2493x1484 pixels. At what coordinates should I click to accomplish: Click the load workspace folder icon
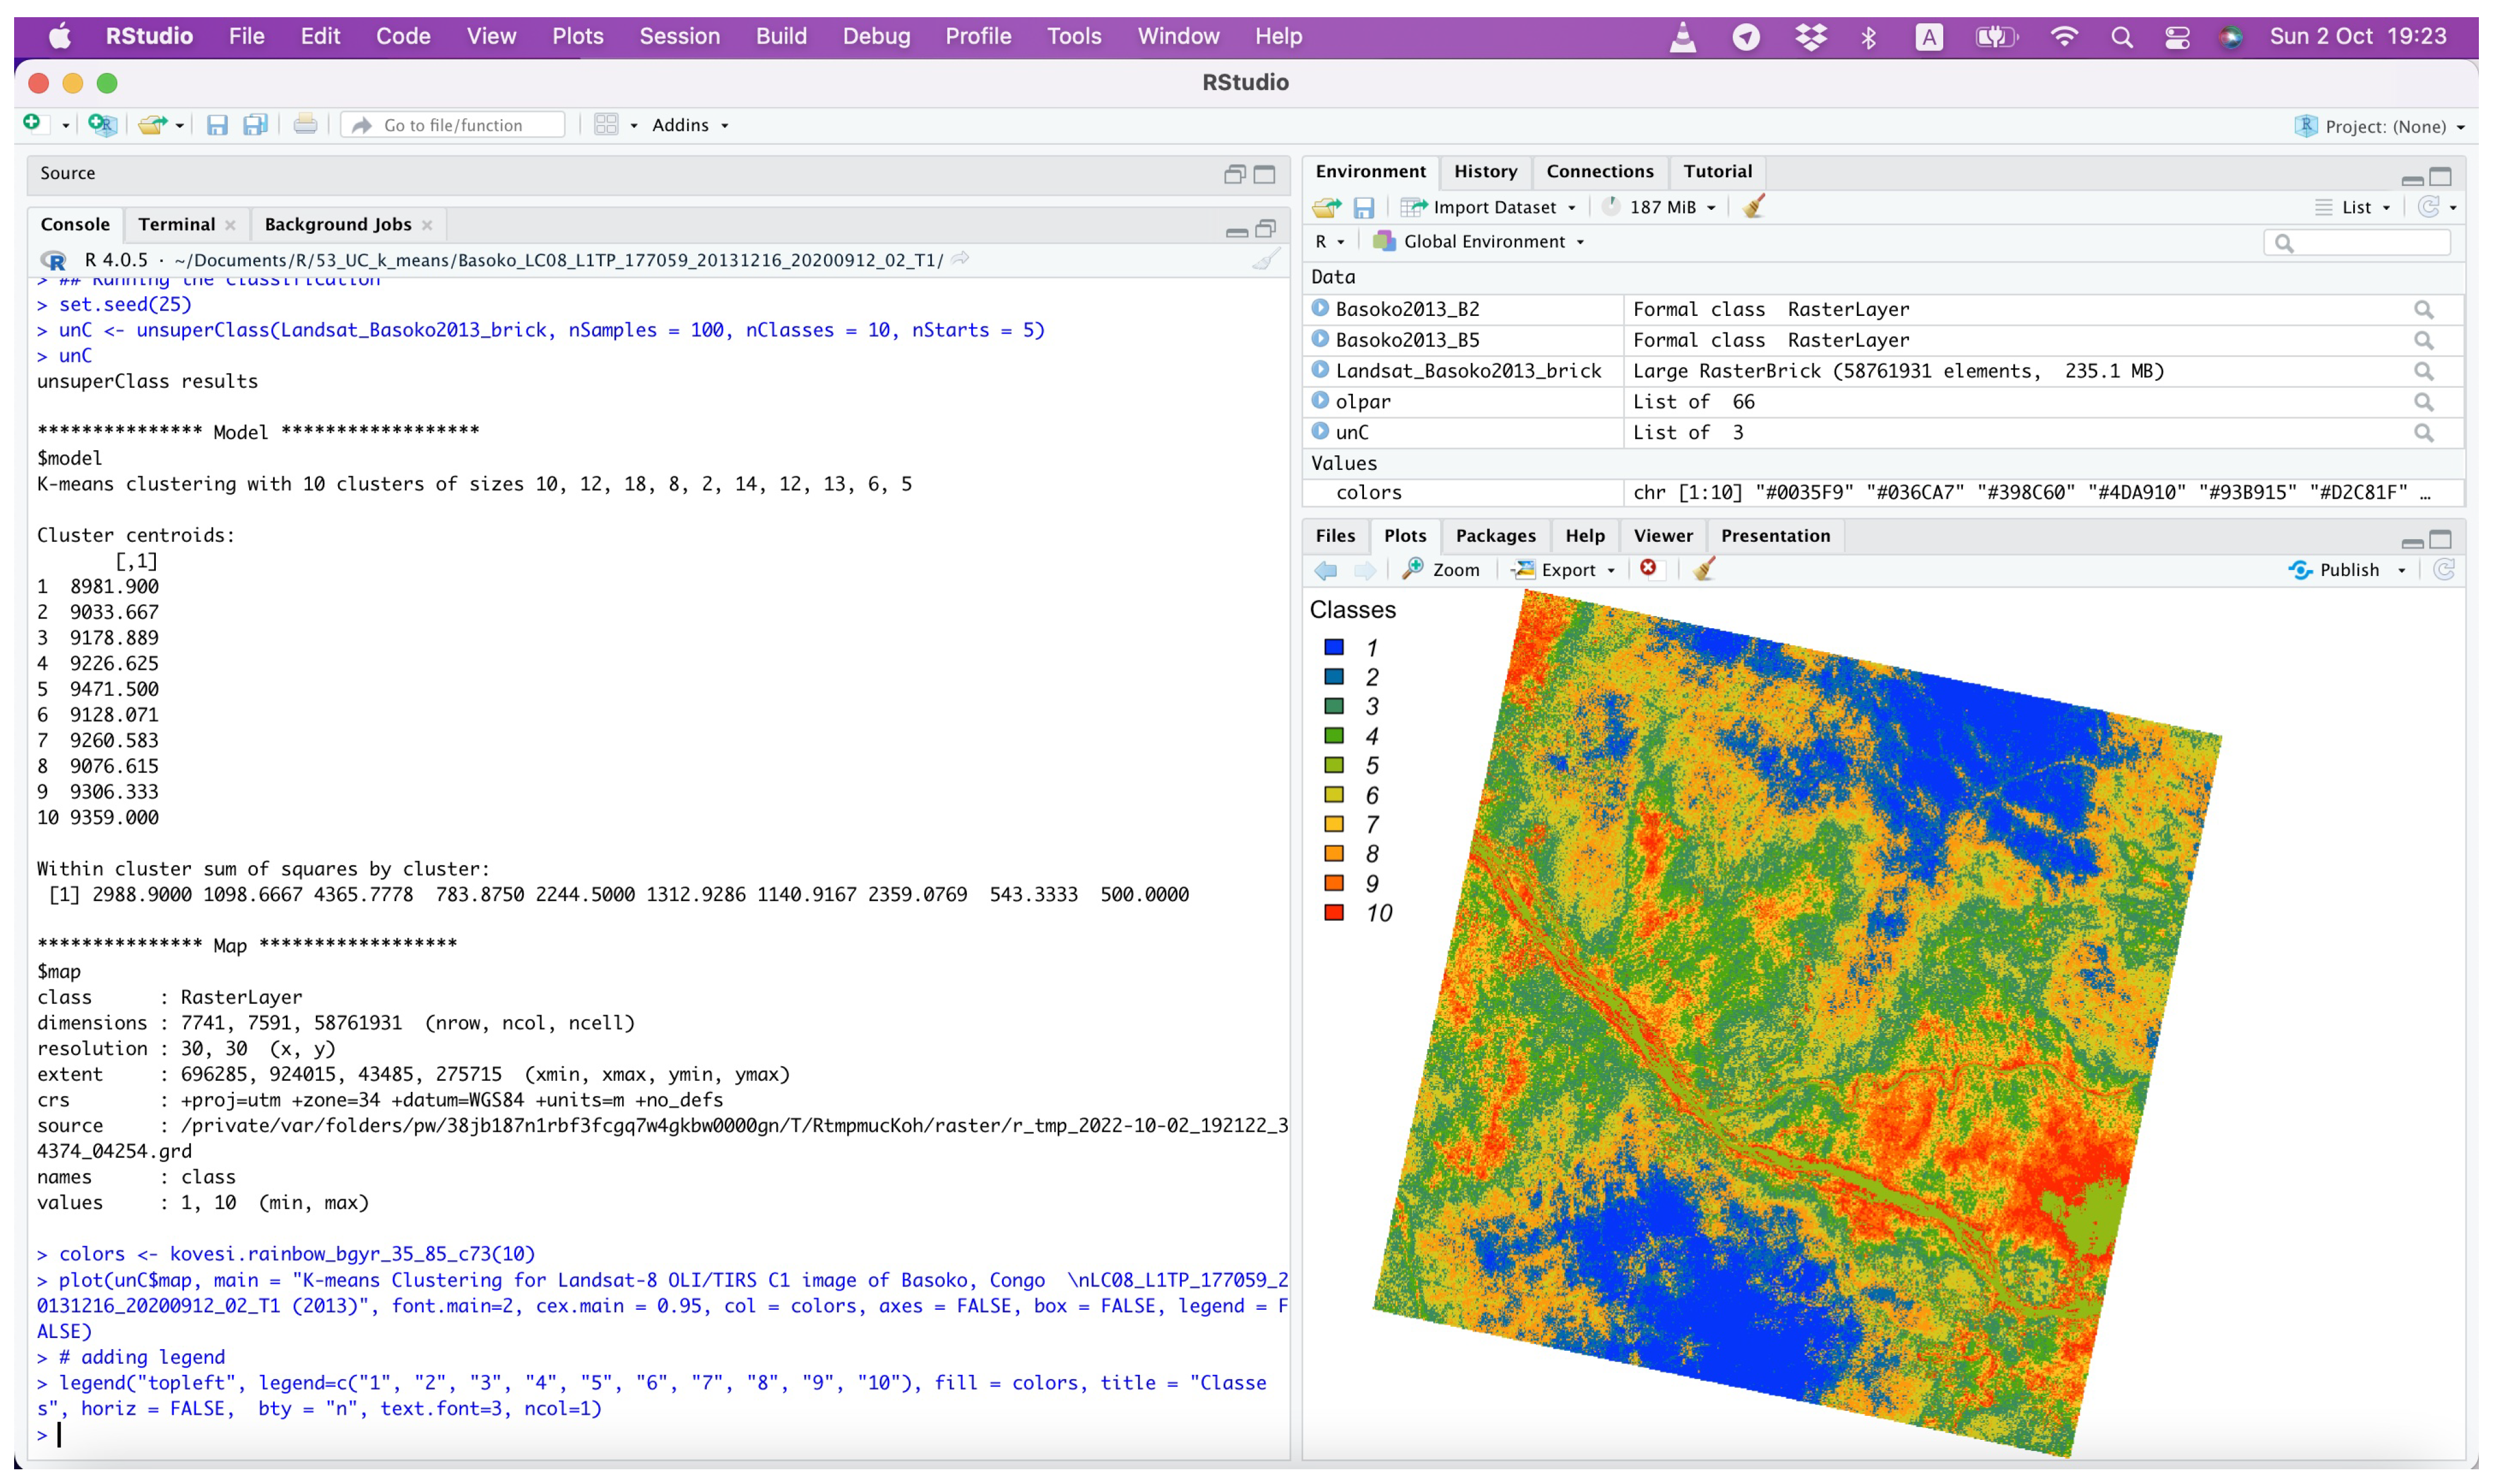[x=1326, y=207]
